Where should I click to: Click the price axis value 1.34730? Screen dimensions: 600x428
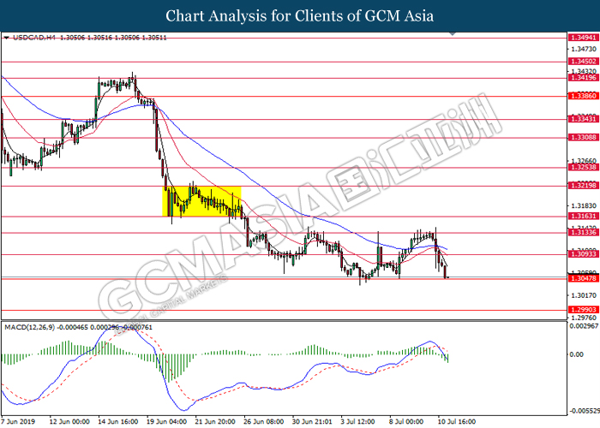point(584,50)
